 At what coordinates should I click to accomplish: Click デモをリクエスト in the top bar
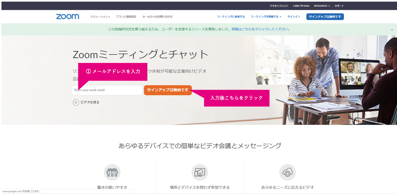(x=279, y=6)
